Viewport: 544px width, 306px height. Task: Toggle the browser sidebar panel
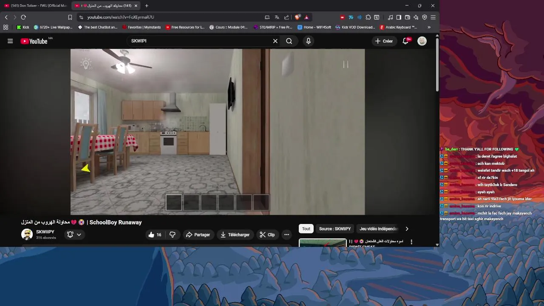click(399, 17)
